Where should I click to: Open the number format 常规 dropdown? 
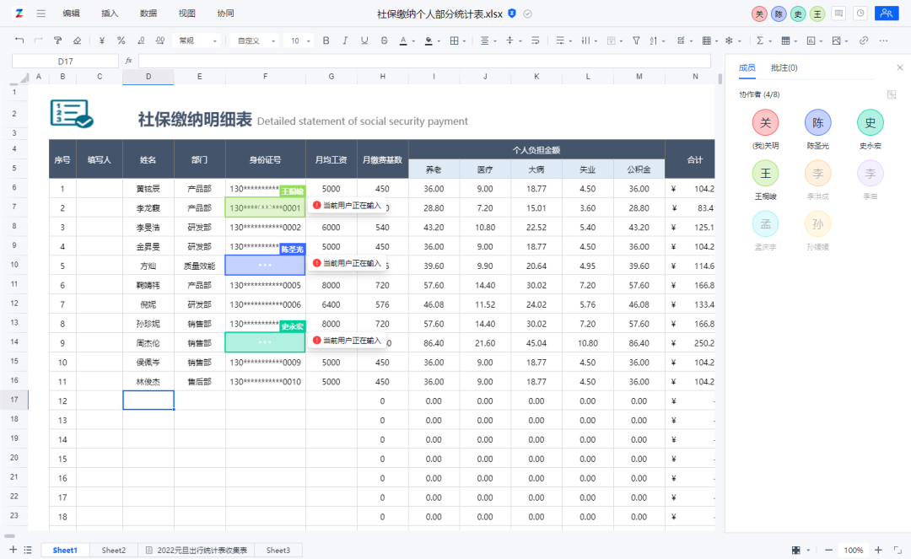coord(198,40)
